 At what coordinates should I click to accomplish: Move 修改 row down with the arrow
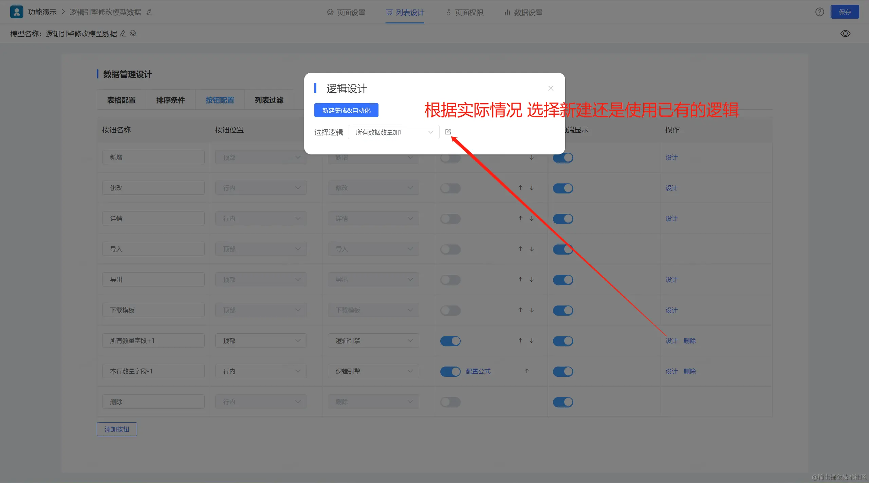[x=532, y=188]
